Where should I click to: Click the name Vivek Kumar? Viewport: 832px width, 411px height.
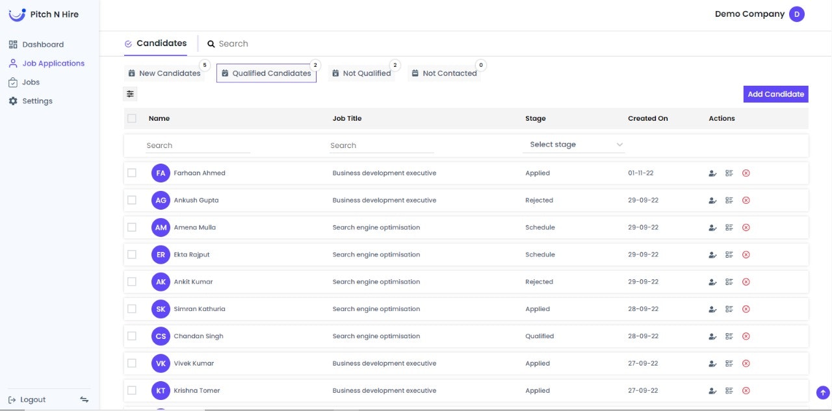[194, 364]
